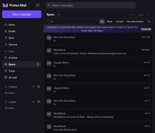
Task: Select M avatar of Monday MetaMask message
Action: 49,51
